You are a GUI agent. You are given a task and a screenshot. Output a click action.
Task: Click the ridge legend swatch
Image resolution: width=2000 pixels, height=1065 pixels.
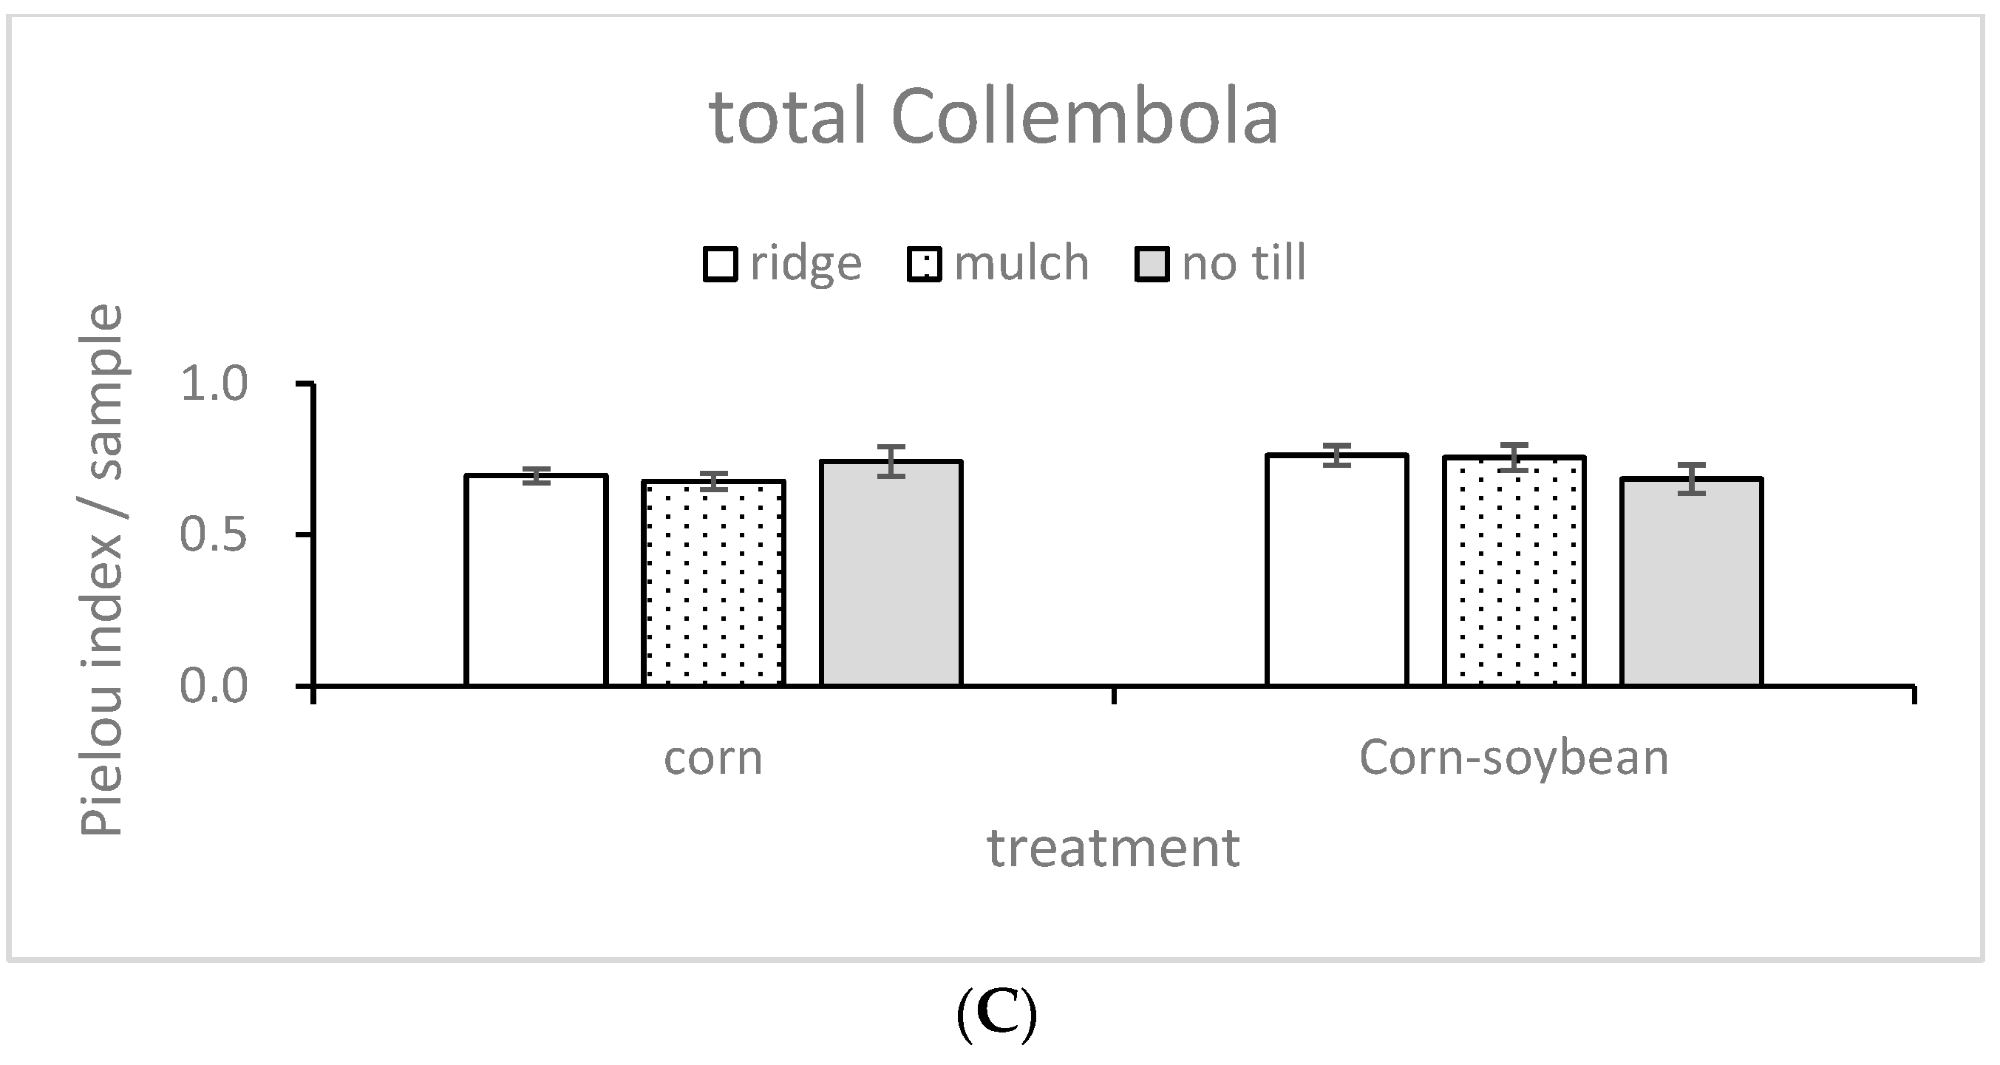coord(720,264)
